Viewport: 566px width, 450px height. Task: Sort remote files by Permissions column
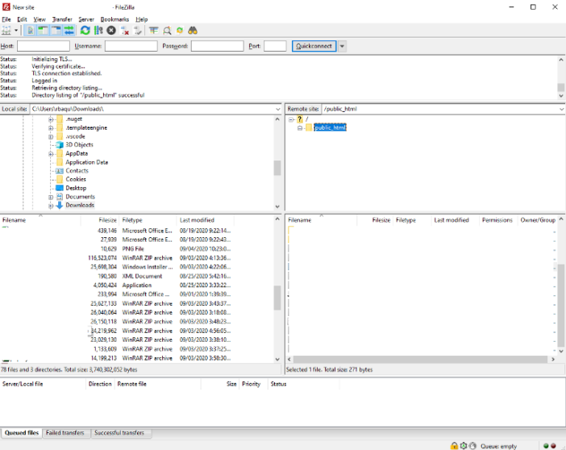(x=497, y=220)
